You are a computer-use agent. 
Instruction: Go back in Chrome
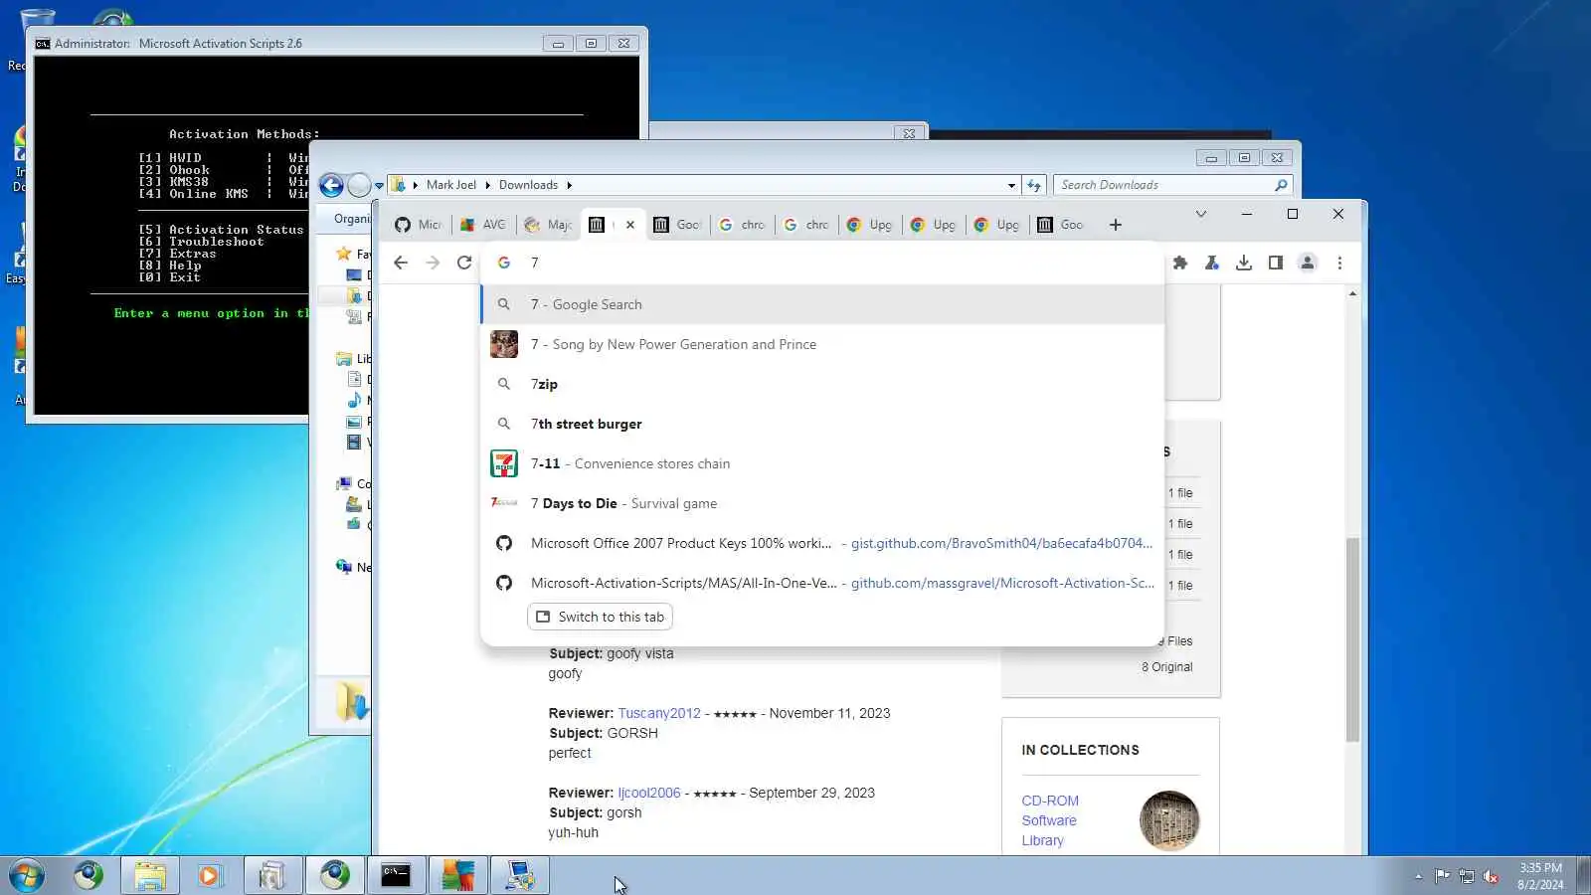401,263
